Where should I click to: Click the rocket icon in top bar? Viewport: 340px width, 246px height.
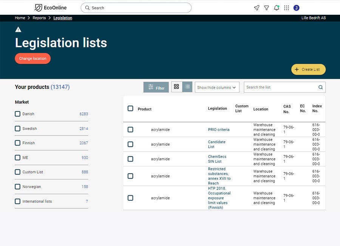point(257,8)
